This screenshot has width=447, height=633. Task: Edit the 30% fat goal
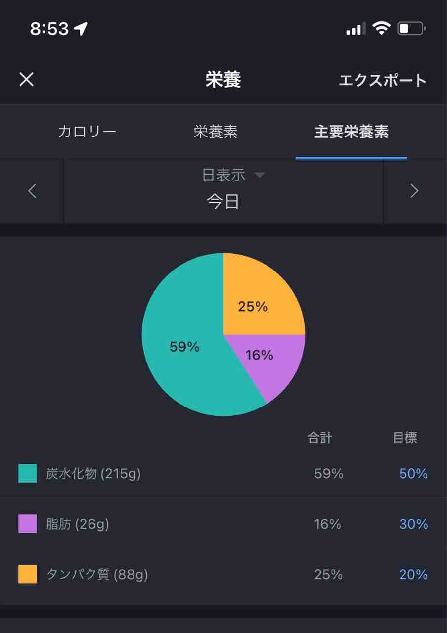pos(413,524)
